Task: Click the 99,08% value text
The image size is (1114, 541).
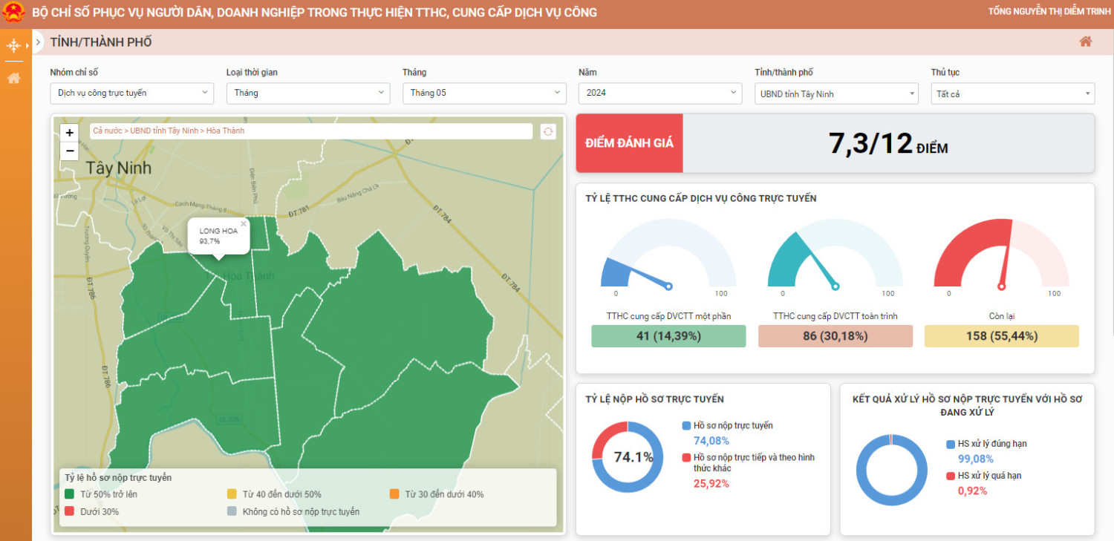Action: point(976,459)
